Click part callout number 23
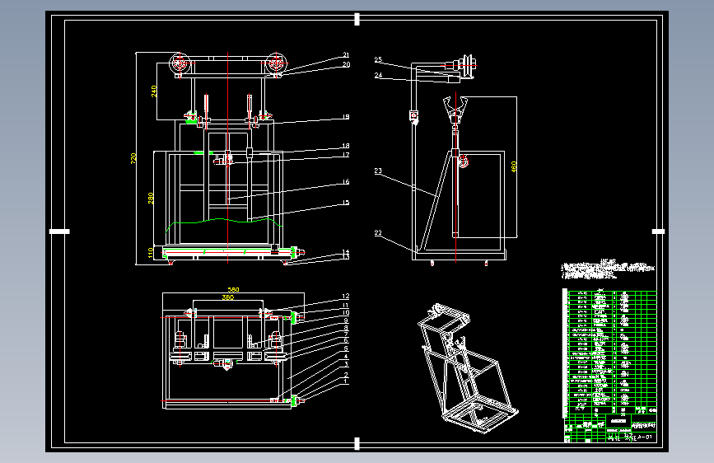The image size is (714, 463). [x=378, y=171]
